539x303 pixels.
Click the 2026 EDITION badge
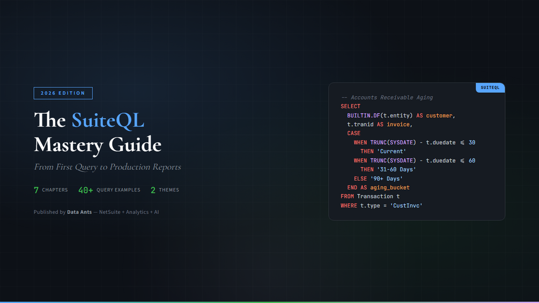[x=63, y=93]
